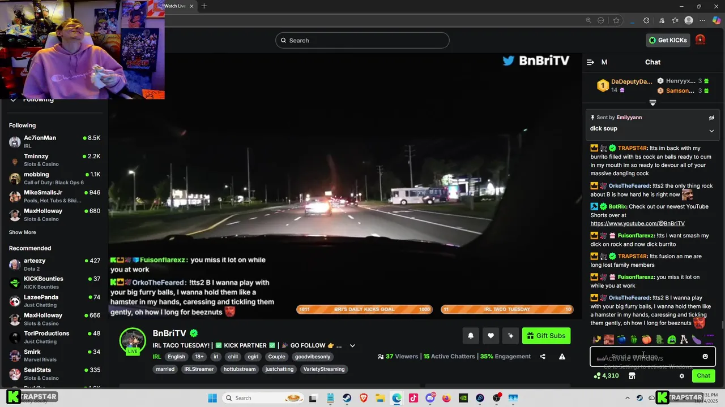Open the ToriProductions recommended channel
Image resolution: width=725 pixels, height=407 pixels.
tap(54, 337)
